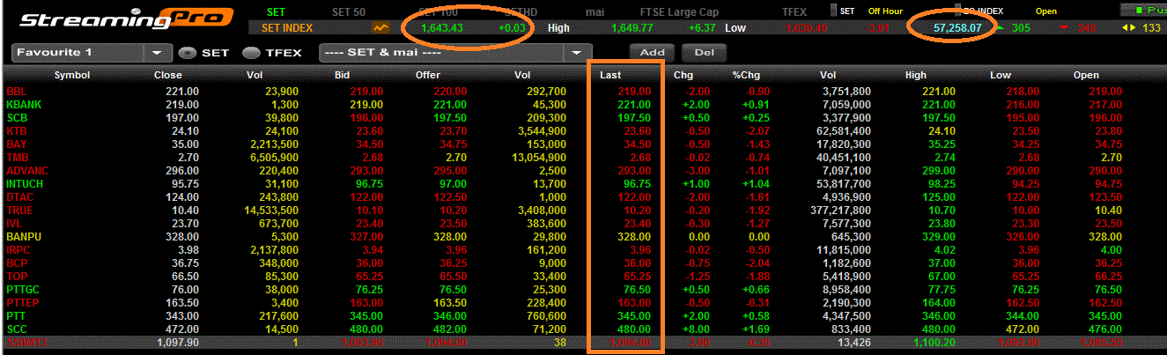The width and height of the screenshot is (1167, 355).
Task: Switch to the SETHD tab
Action: click(x=520, y=11)
